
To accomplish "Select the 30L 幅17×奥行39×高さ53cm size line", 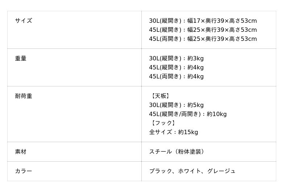I will pyautogui.click(x=203, y=21).
